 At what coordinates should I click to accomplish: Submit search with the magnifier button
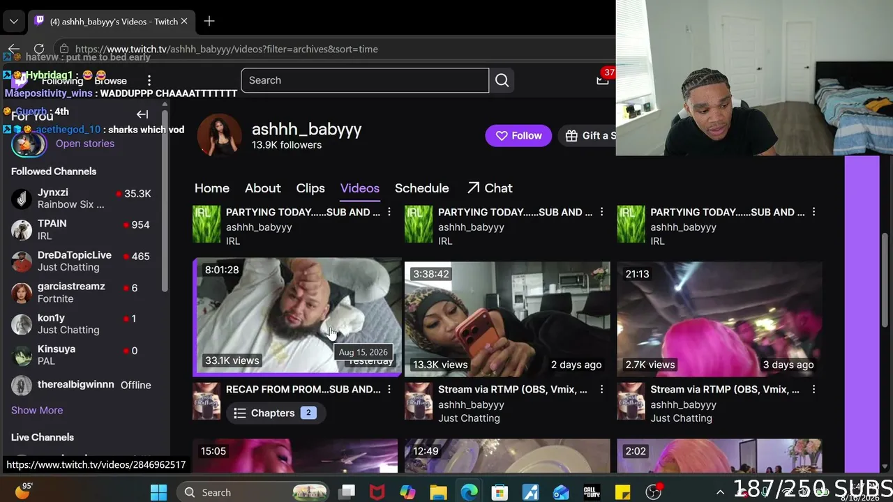point(502,80)
